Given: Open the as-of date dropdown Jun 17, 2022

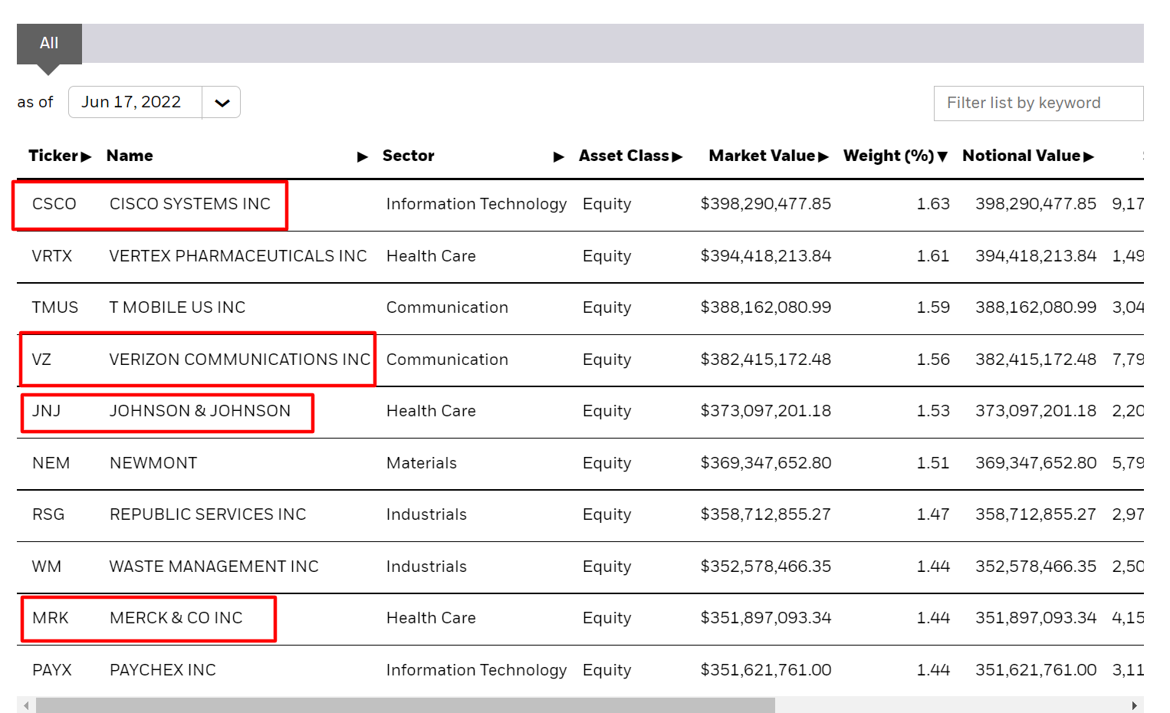Looking at the screenshot, I should (x=154, y=102).
